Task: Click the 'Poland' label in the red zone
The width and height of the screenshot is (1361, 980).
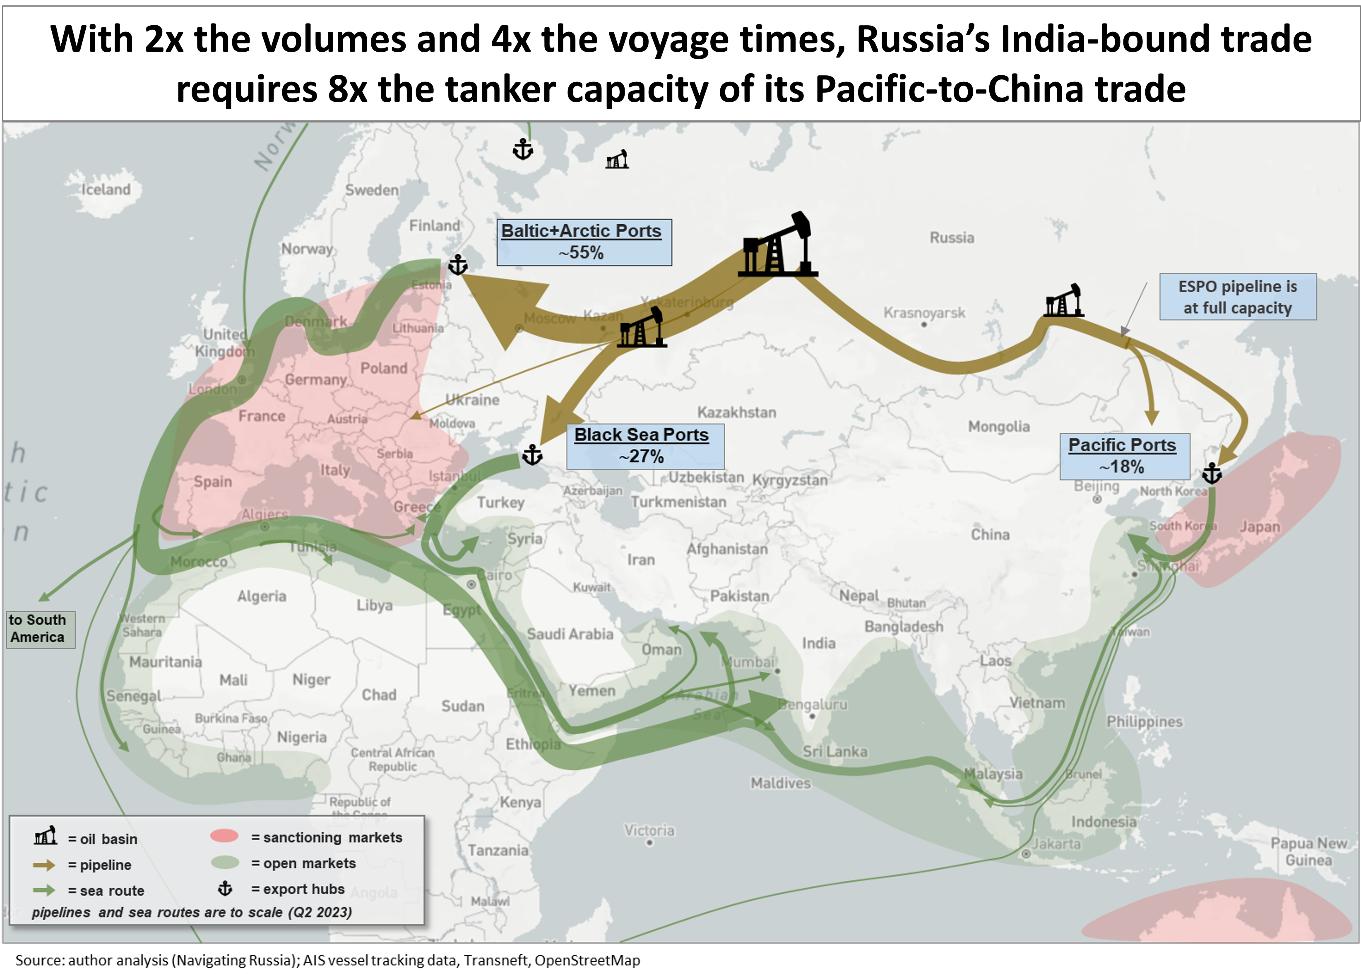Action: [383, 368]
